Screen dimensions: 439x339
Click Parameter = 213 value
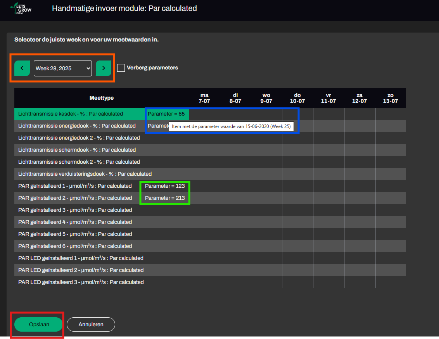coord(165,198)
